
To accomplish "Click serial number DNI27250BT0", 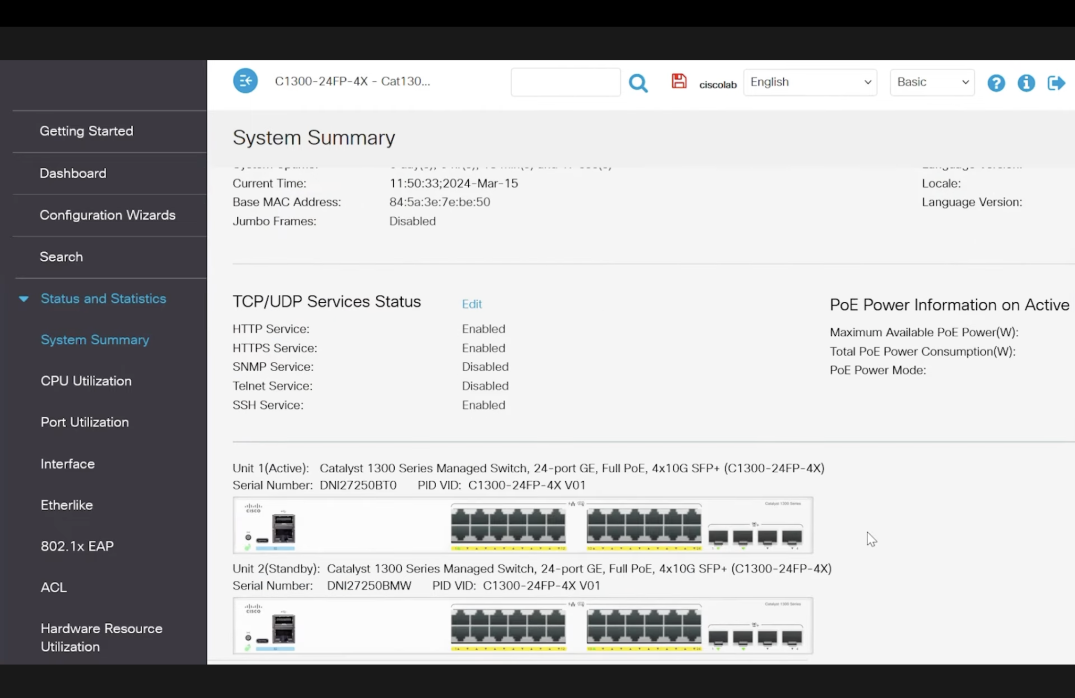I will [358, 485].
